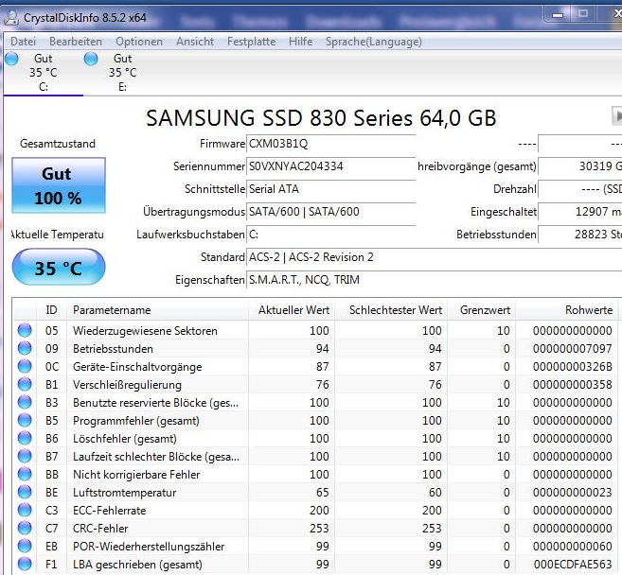Image resolution: width=622 pixels, height=575 pixels.
Task: Click status orb of CRC-Fehler row
Action: [x=25, y=529]
